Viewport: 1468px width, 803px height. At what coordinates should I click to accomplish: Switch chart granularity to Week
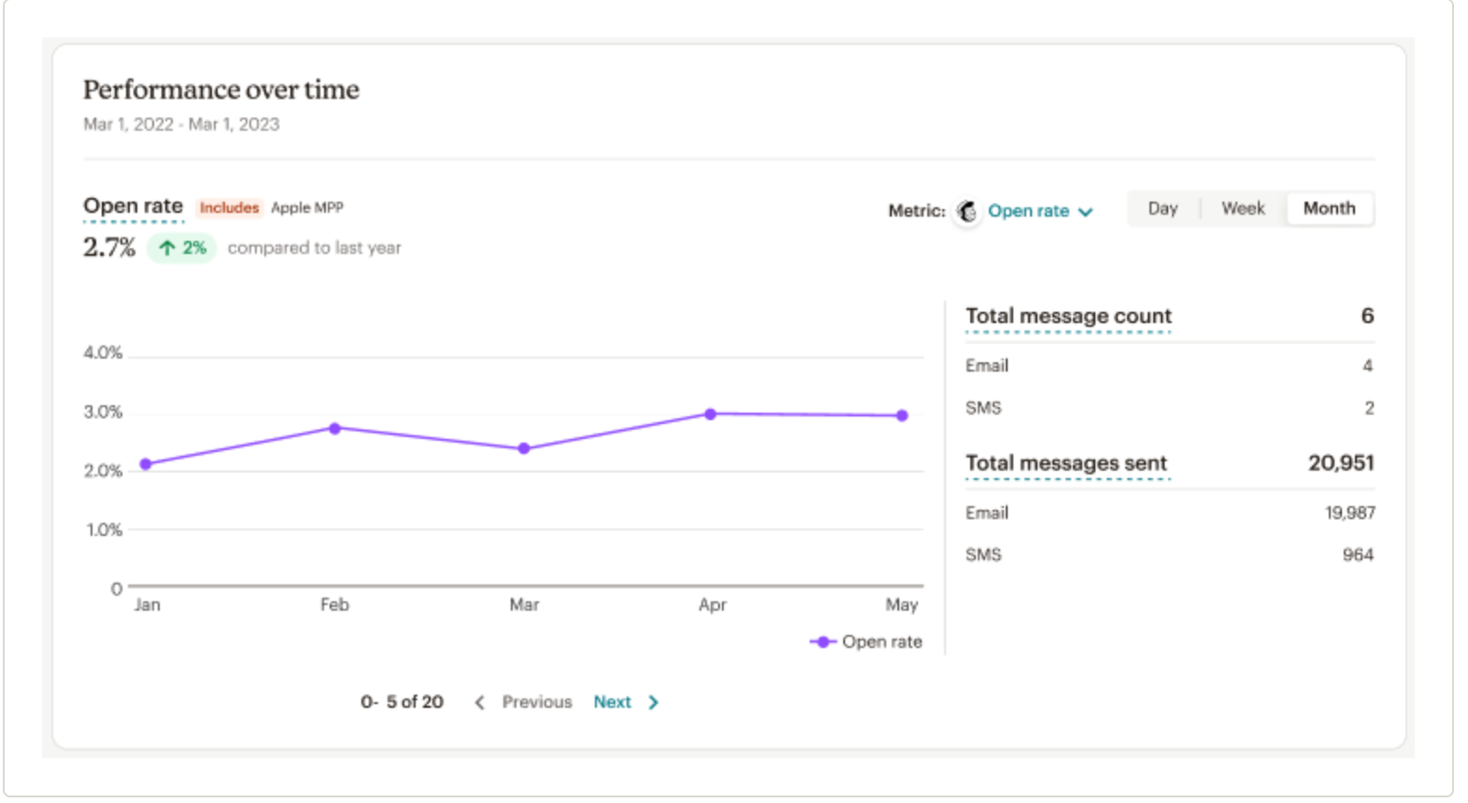[1243, 208]
